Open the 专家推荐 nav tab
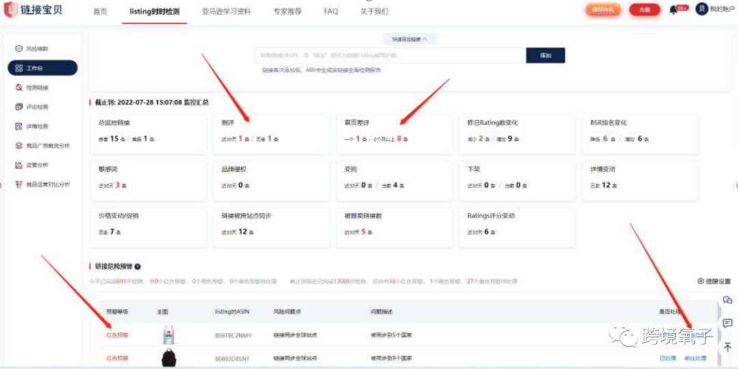 (x=287, y=12)
